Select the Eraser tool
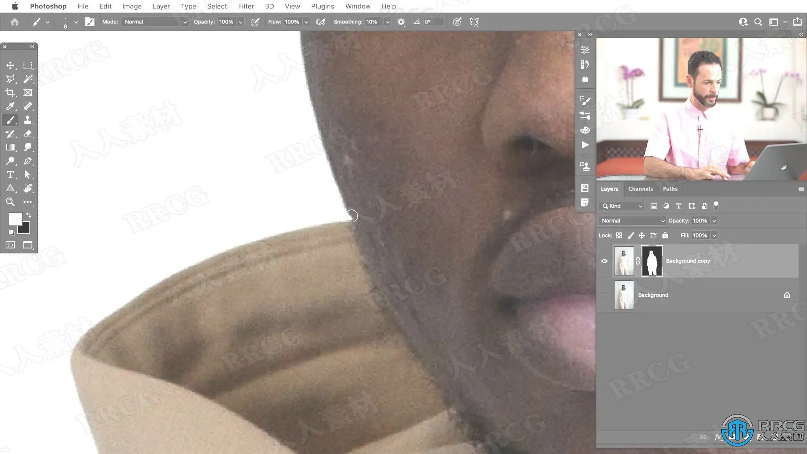The width and height of the screenshot is (807, 454). click(28, 134)
